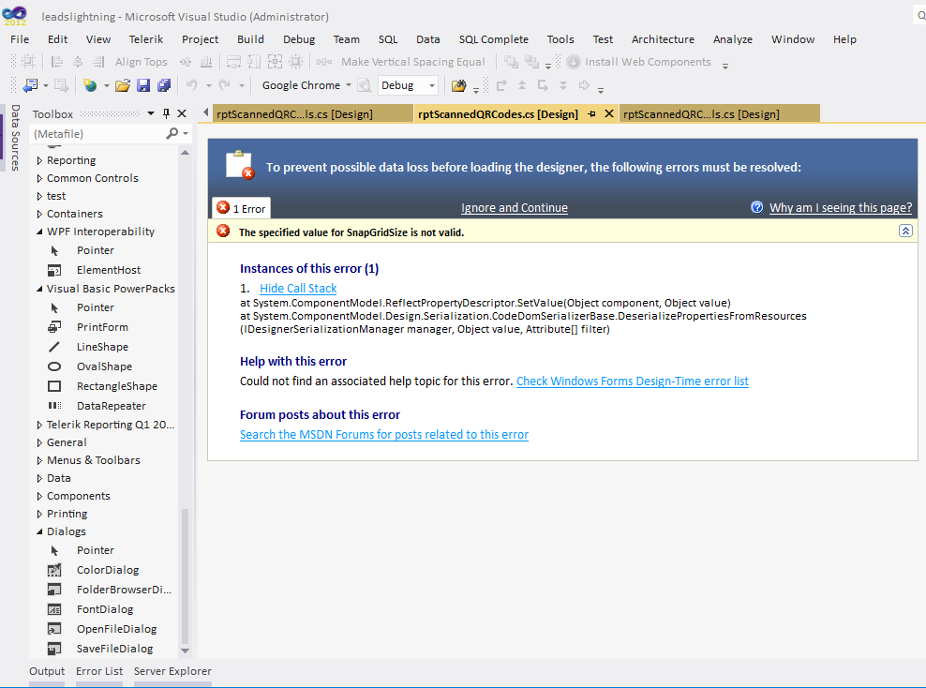926x688 pixels.
Task: Open the Debug configuration dropdown
Action: (432, 85)
